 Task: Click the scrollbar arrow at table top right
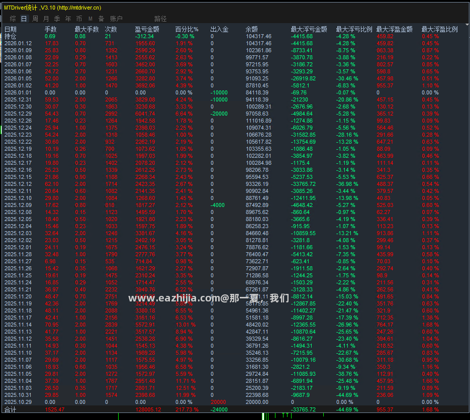(467, 25)
